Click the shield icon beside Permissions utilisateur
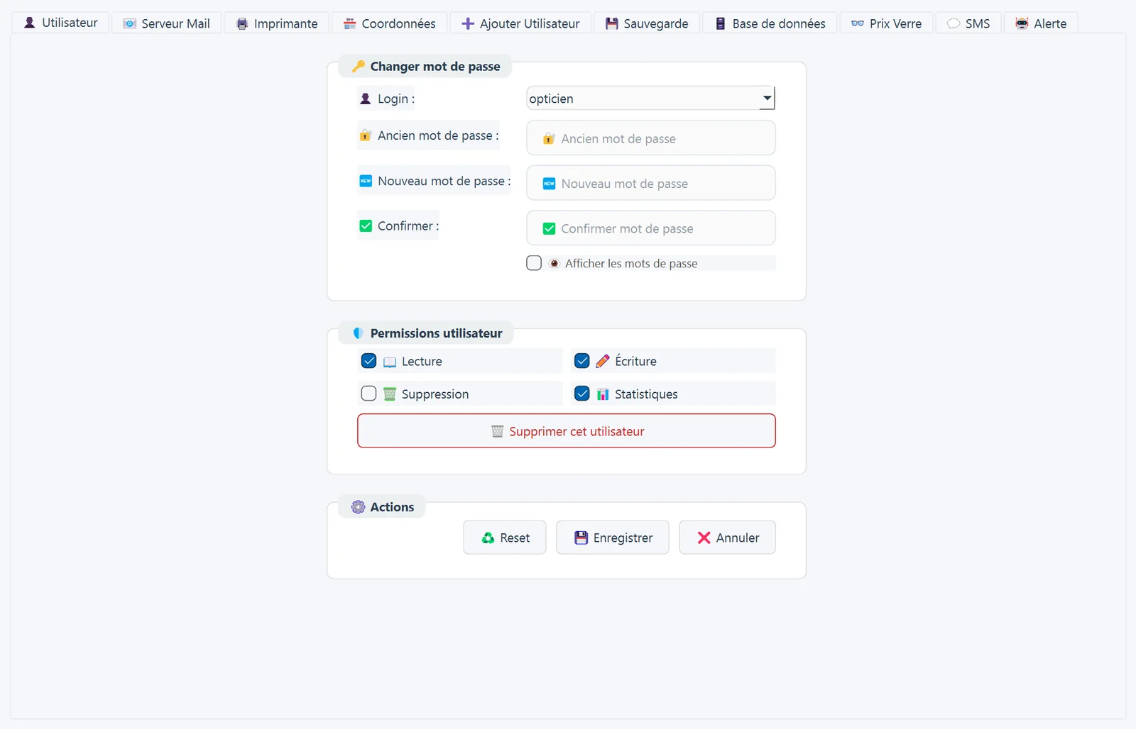1136x729 pixels. tap(359, 333)
